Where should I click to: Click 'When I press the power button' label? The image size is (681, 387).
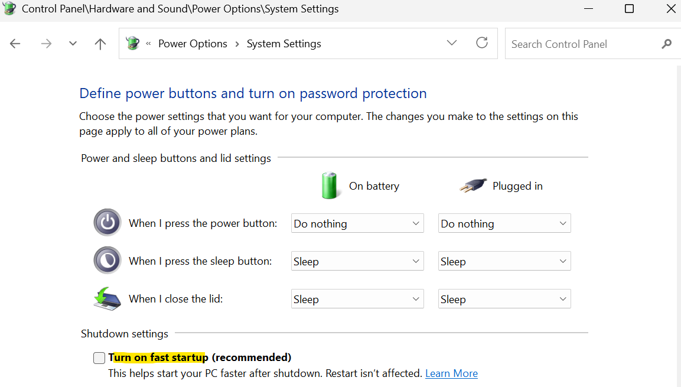coord(203,223)
